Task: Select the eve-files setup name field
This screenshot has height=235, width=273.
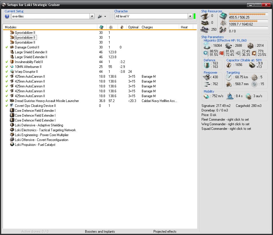Action: point(50,16)
